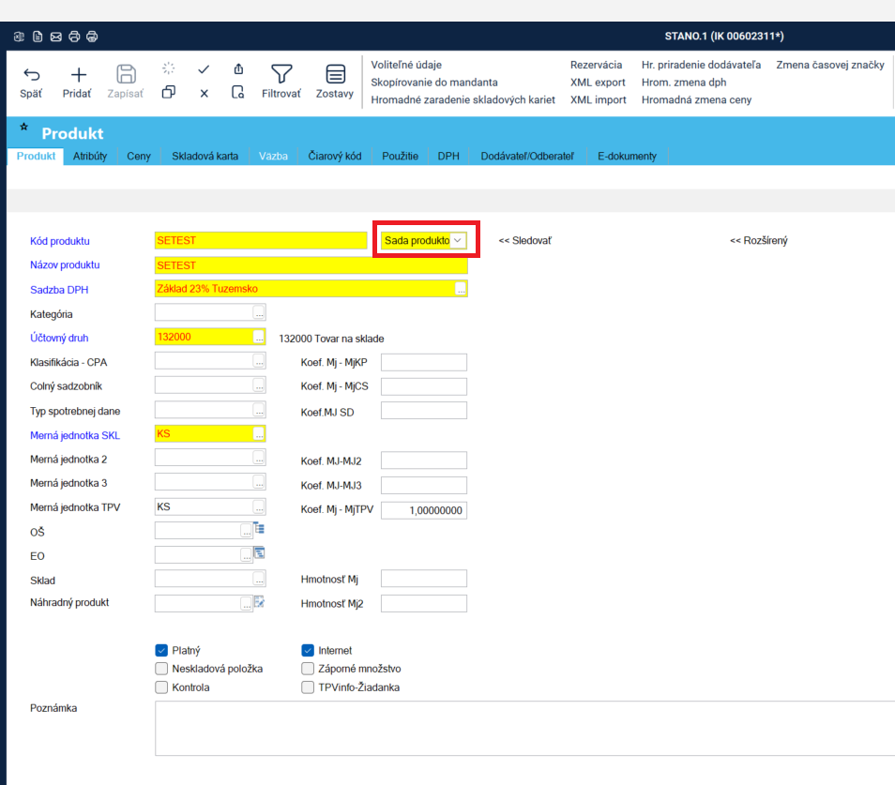The image size is (895, 785).
Task: Click the envelope icon in title bar
Action: pyautogui.click(x=56, y=37)
